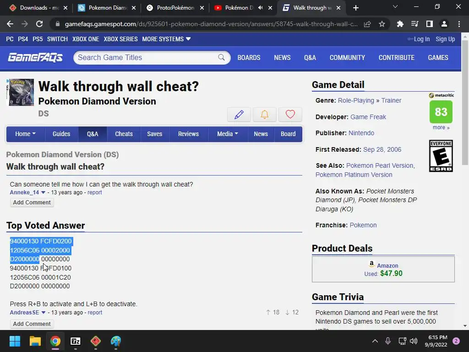Click the ESRB Everyone rating badge
469x352 pixels.
coord(441,156)
